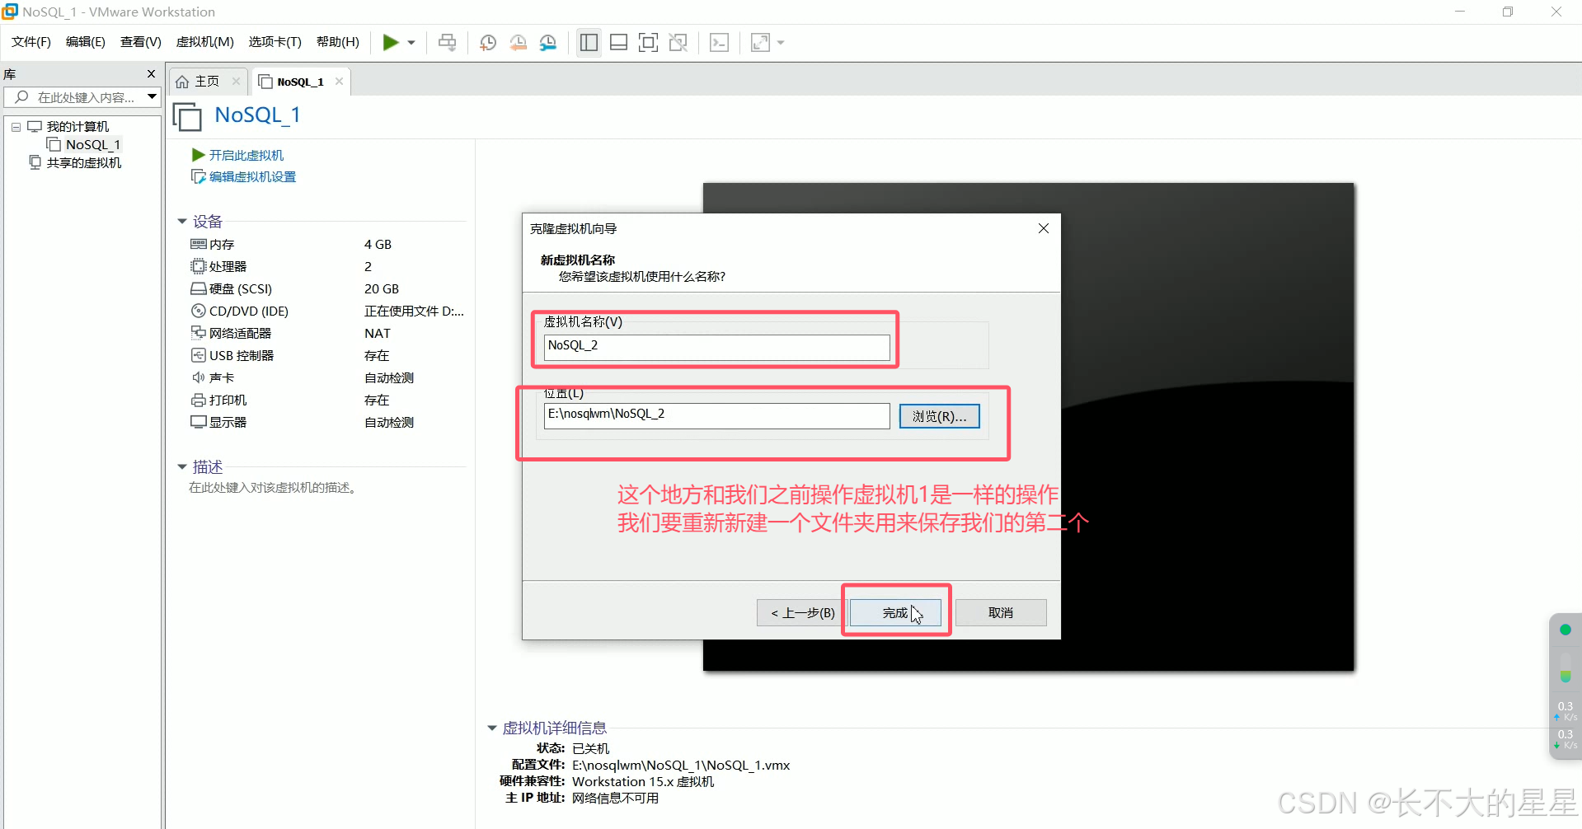
Task: Toggle the thumbnail bar view icon
Action: click(618, 42)
